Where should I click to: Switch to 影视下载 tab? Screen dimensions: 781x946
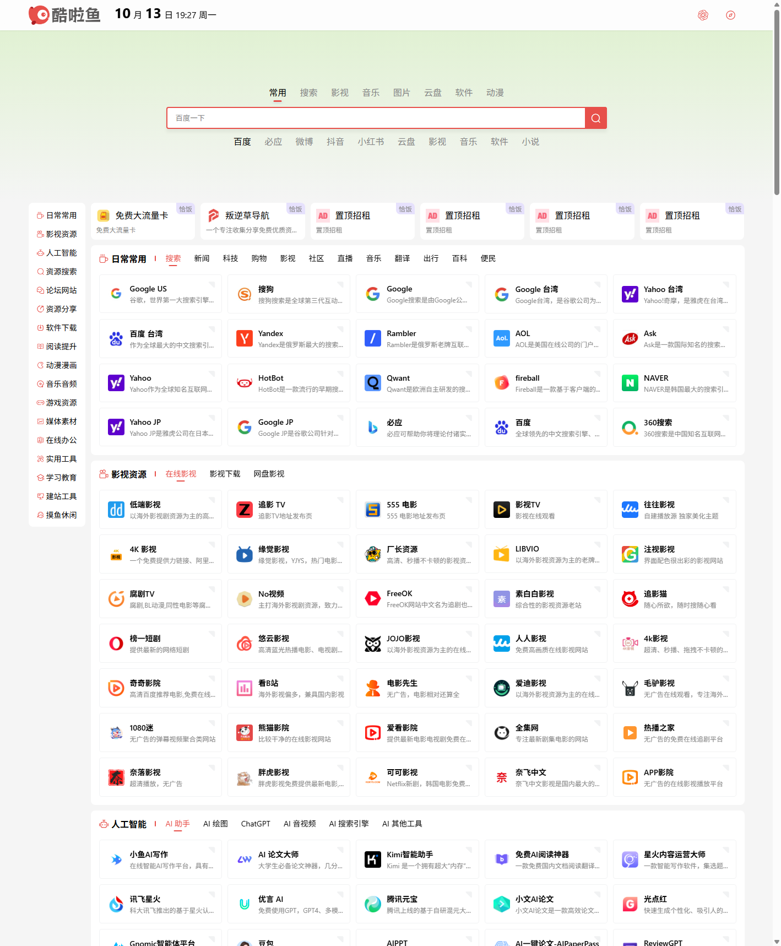click(x=225, y=474)
